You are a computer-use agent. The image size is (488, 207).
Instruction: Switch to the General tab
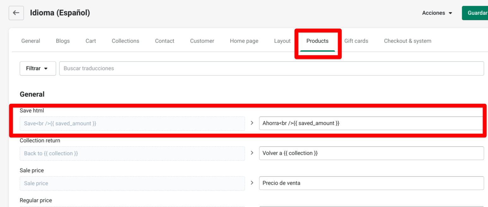[x=31, y=41]
